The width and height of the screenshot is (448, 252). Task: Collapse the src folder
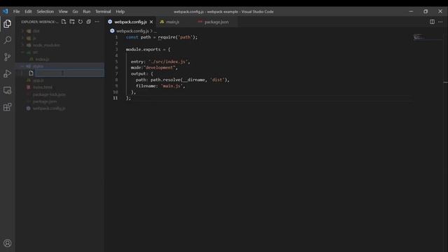[x=60, y=52]
